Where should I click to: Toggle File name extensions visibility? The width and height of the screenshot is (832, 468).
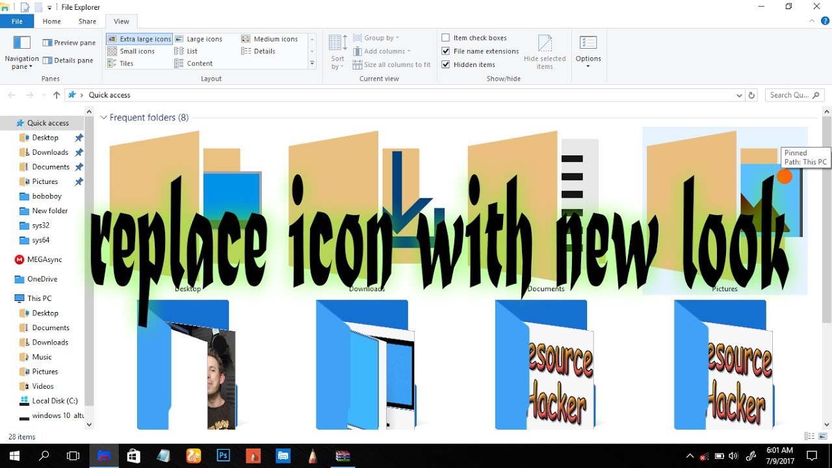click(x=446, y=51)
